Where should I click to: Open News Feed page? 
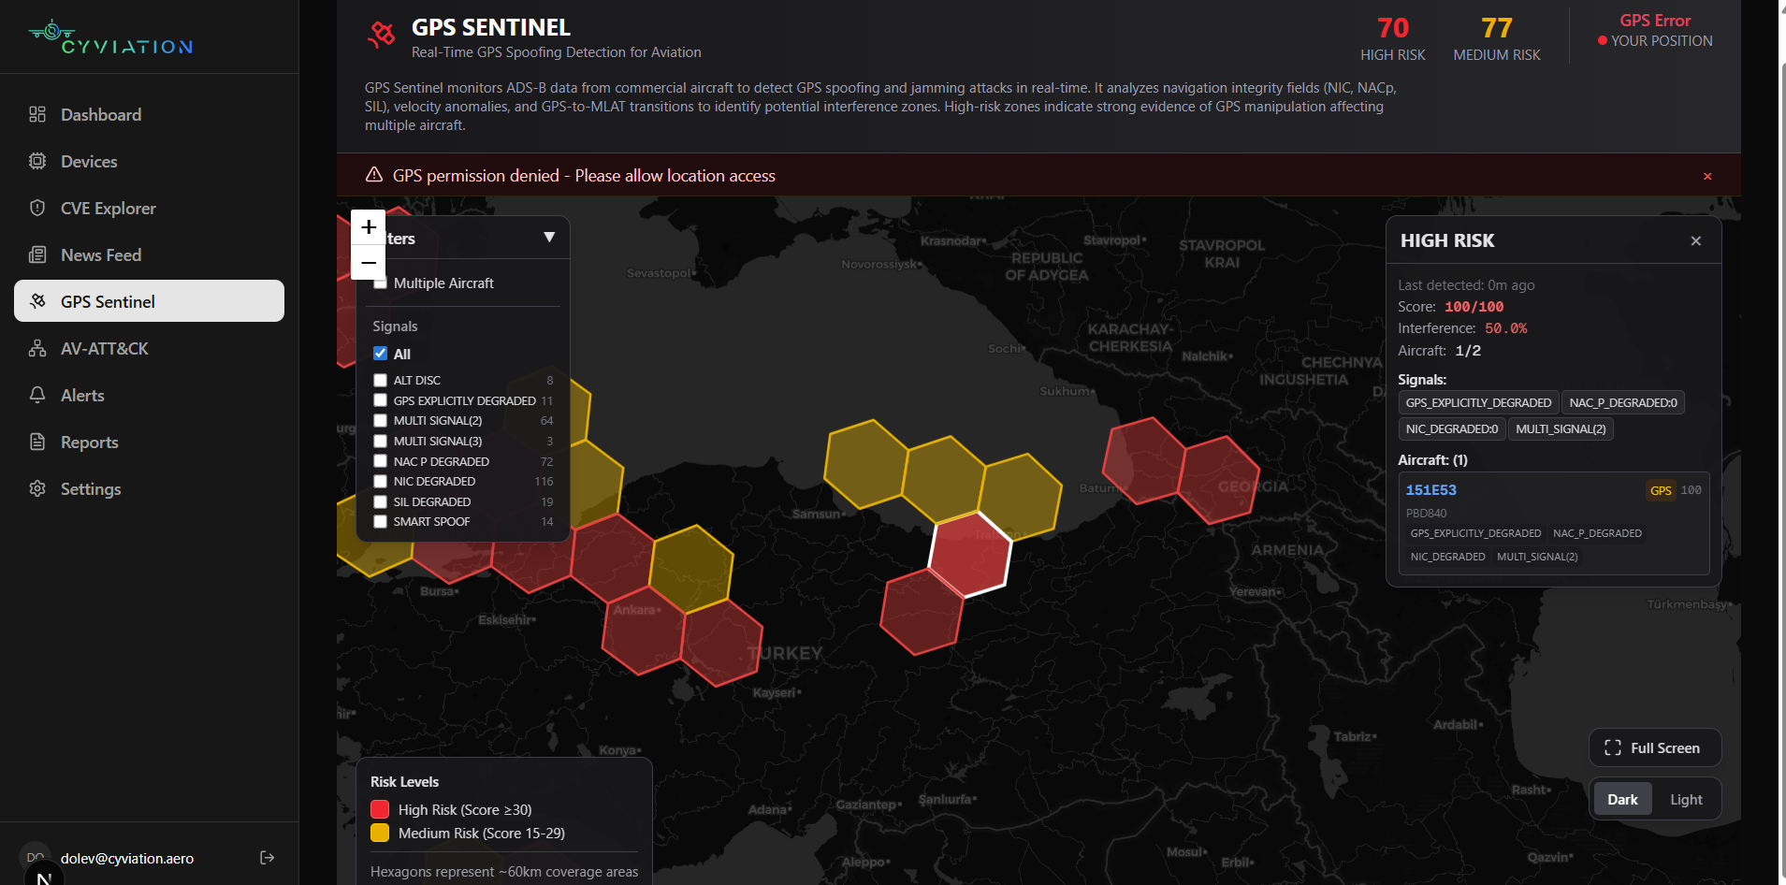(149, 254)
